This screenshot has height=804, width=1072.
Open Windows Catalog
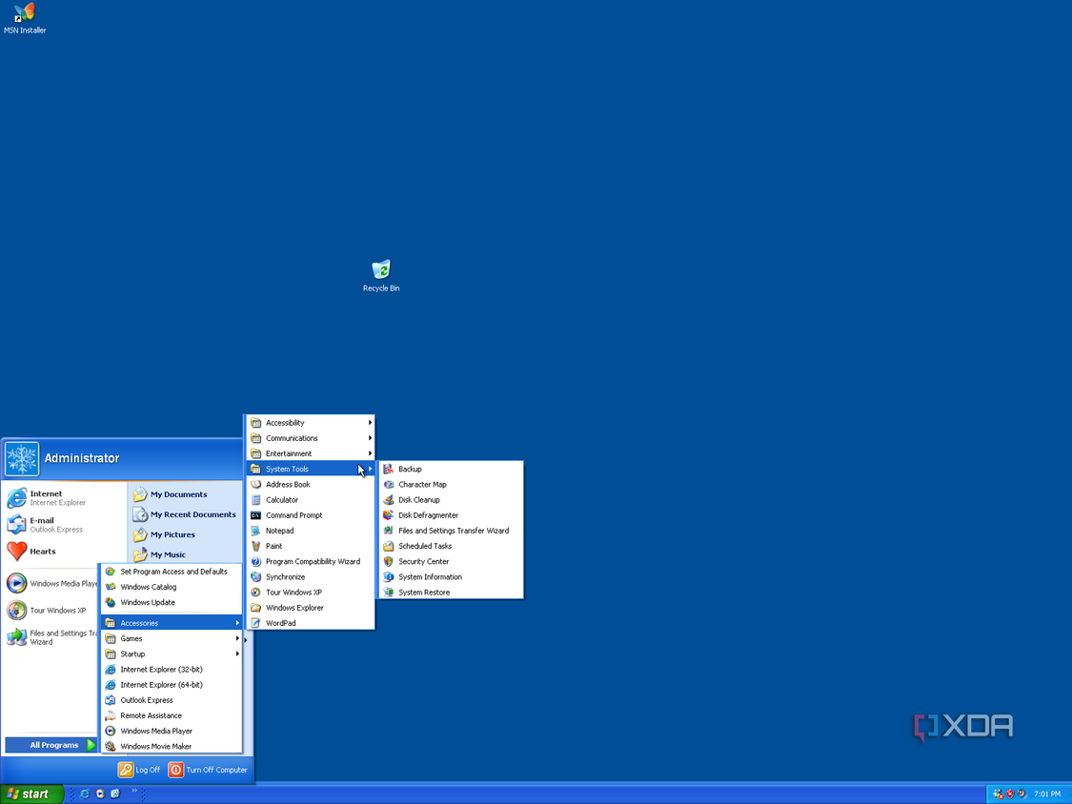pyautogui.click(x=172, y=587)
